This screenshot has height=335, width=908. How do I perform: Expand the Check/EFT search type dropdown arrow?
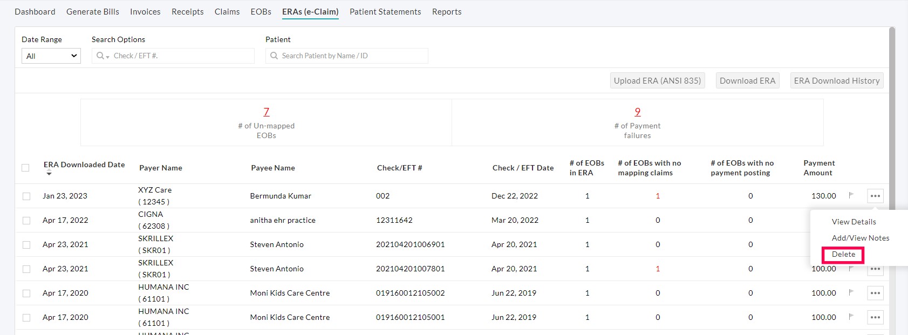(108, 57)
